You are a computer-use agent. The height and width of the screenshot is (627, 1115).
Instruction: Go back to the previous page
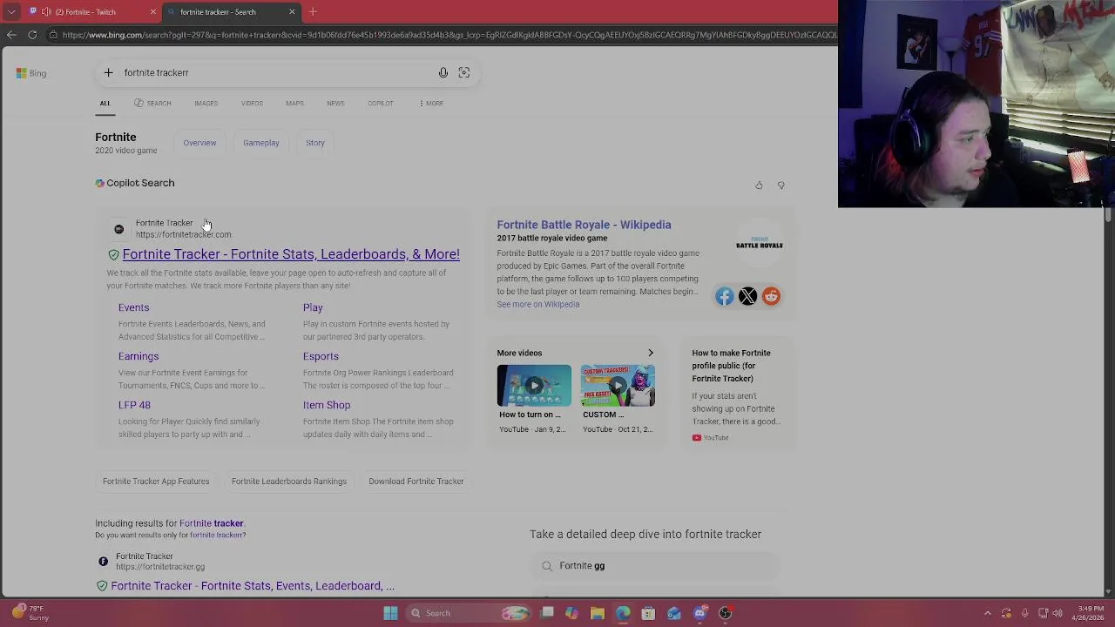(x=11, y=35)
